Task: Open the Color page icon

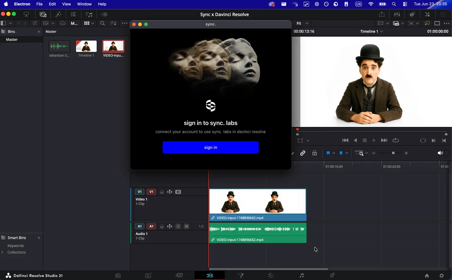Action: 271,275
